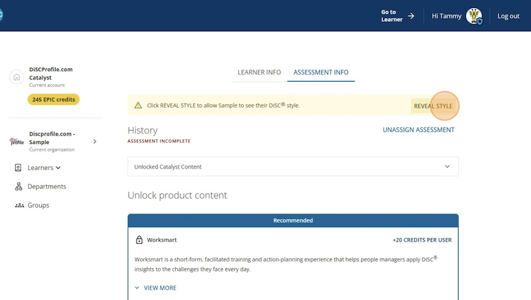Click the home icon beside DiSCProfile.com Catalyst
The height and width of the screenshot is (300, 531).
(x=17, y=77)
